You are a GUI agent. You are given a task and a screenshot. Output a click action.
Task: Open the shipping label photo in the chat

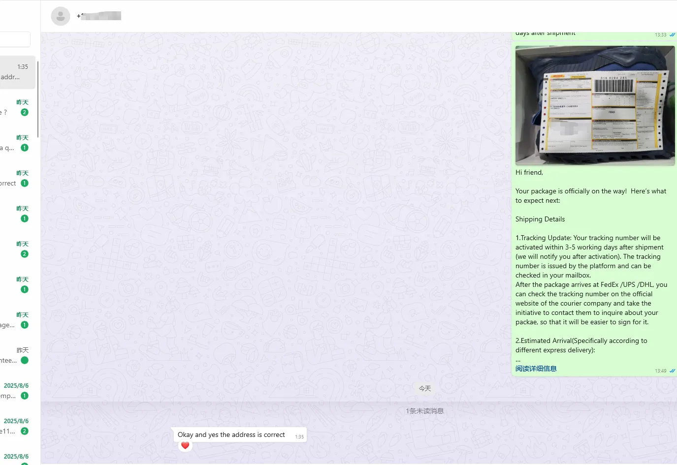(595, 105)
